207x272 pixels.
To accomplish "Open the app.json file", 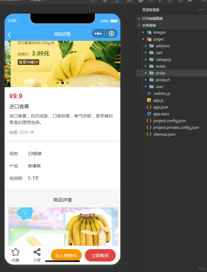I will [x=161, y=107].
